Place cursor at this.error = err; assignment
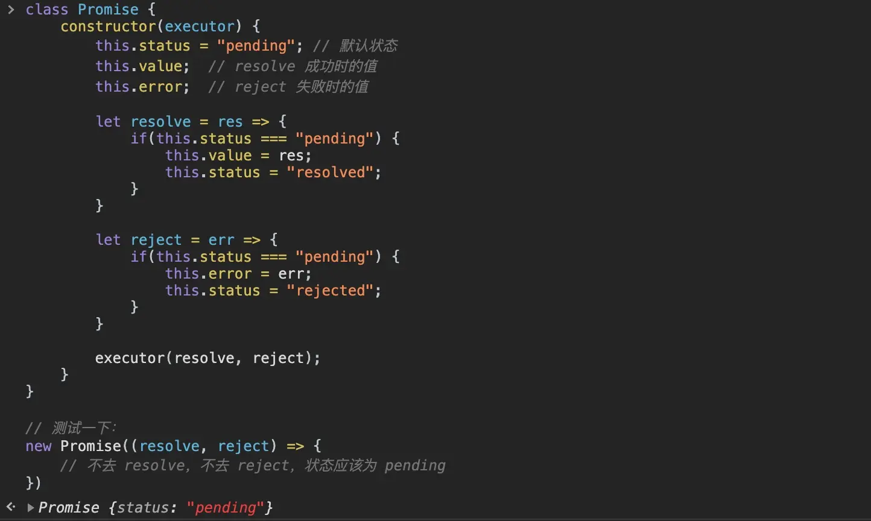Screen dimensions: 871x521 click(238, 274)
